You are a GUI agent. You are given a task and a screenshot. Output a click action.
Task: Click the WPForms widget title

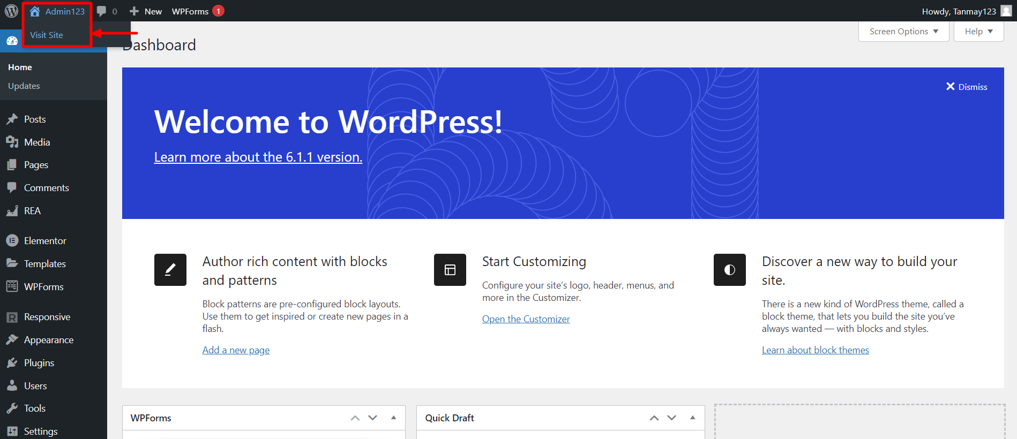151,418
